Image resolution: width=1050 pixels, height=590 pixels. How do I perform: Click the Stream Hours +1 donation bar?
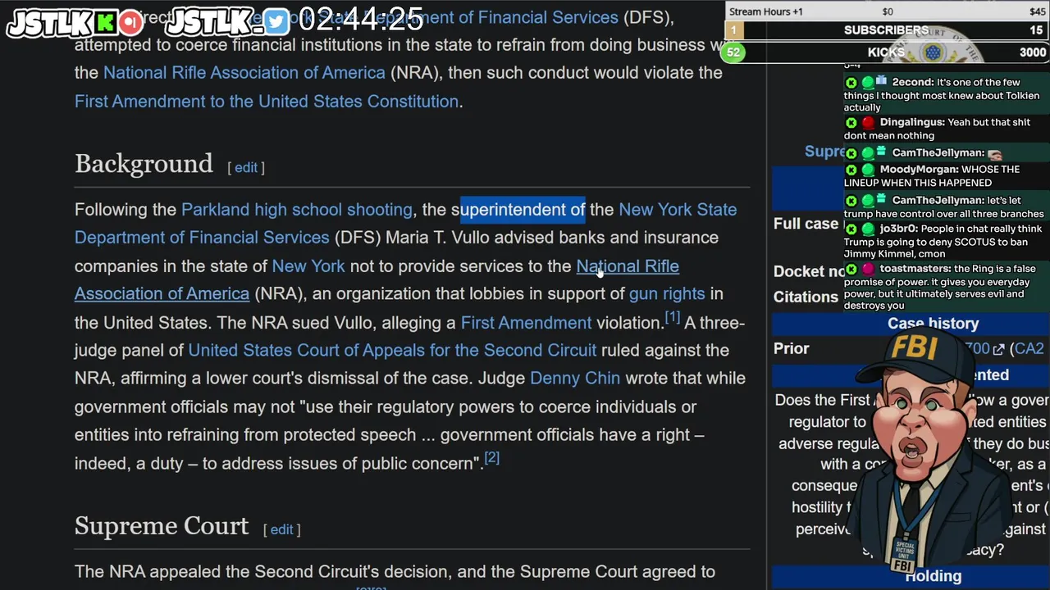click(887, 11)
